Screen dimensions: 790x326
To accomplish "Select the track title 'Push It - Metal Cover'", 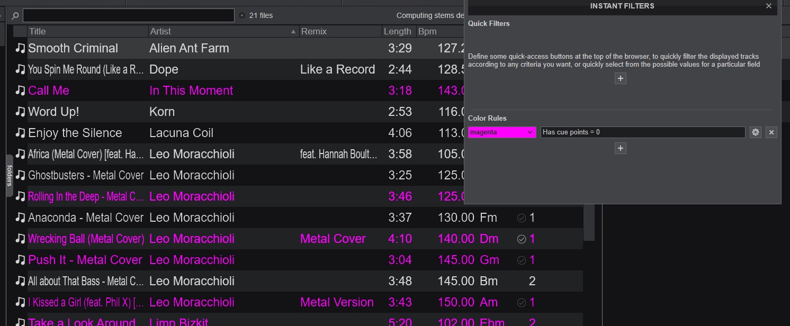I will 85,260.
